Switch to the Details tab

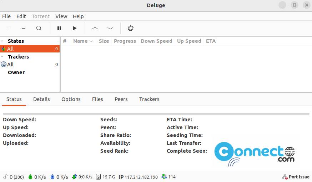[41, 99]
